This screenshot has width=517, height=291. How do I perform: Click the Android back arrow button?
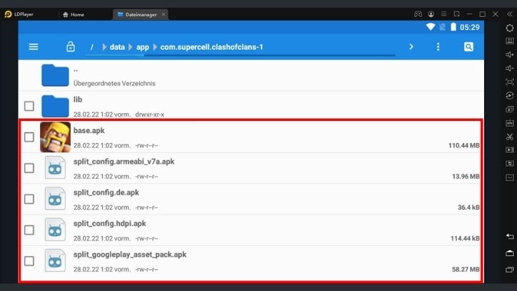tap(510, 236)
